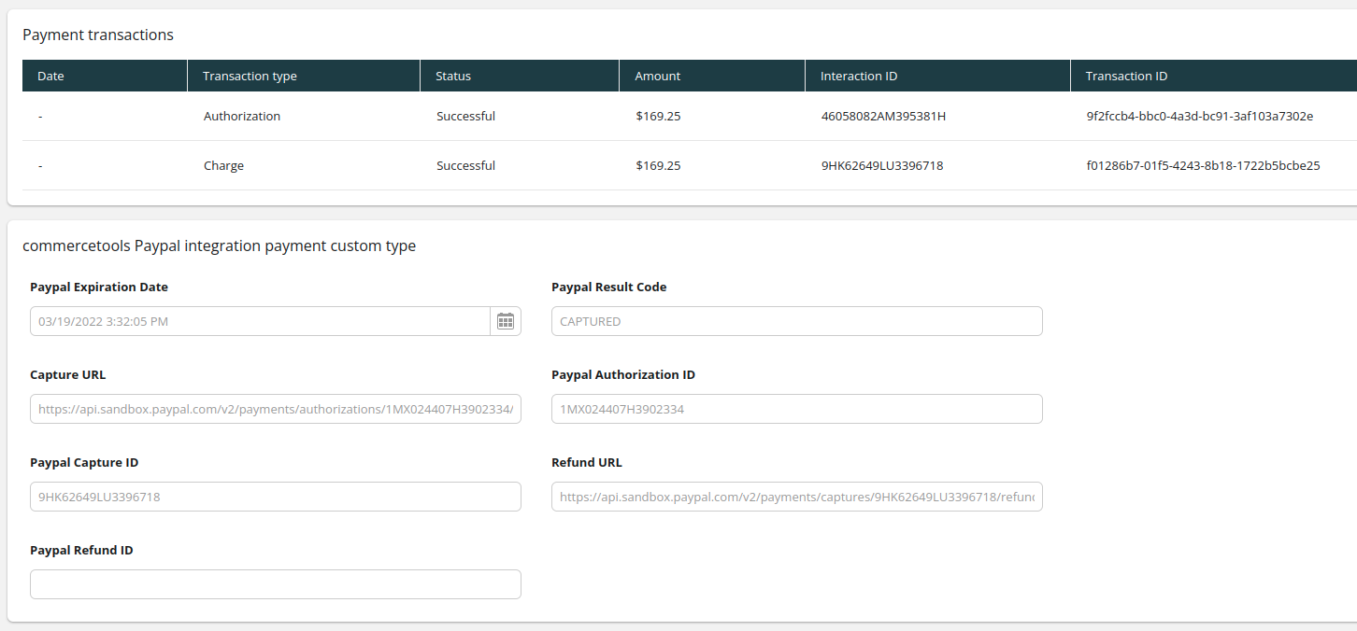Click the Transaction ID column header
Image resolution: width=1357 pixels, height=631 pixels.
click(x=1126, y=76)
